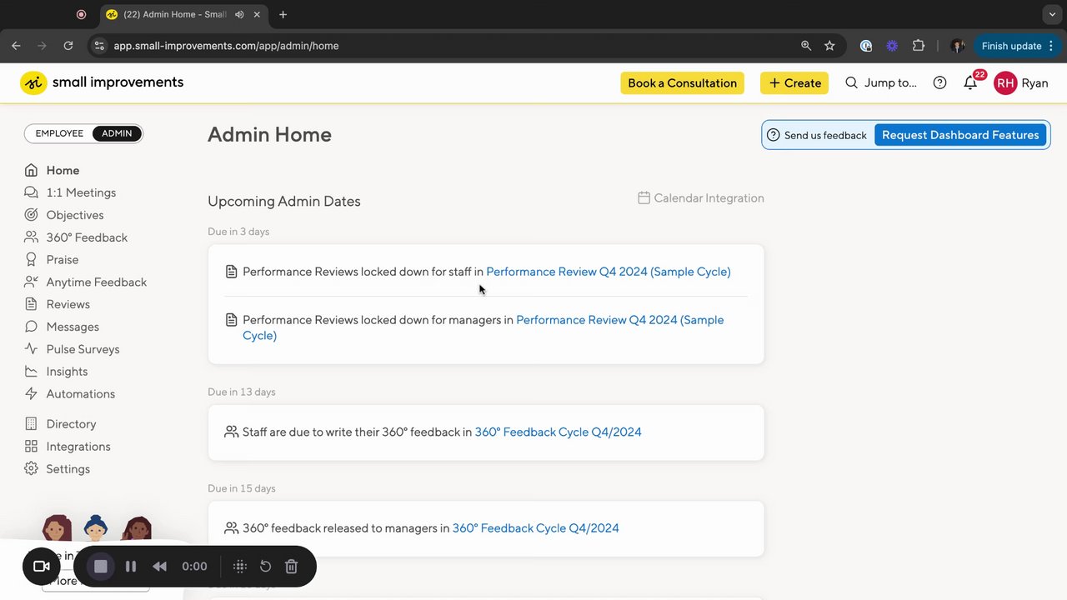Open Pulse Surveys from the sidebar
The width and height of the screenshot is (1067, 600).
point(83,349)
